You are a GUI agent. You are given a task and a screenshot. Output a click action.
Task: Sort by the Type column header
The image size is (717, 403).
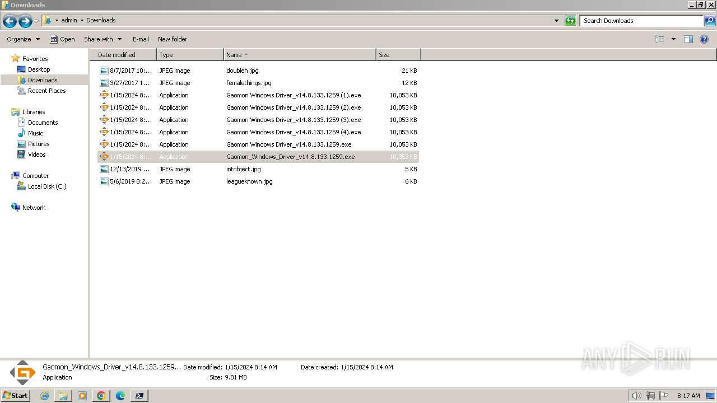(190, 55)
